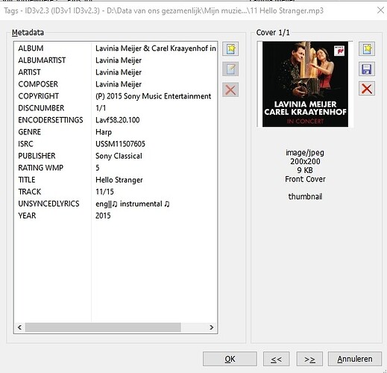Select the DISCNUMBER field row
The width and height of the screenshot is (387, 373).
(x=116, y=108)
